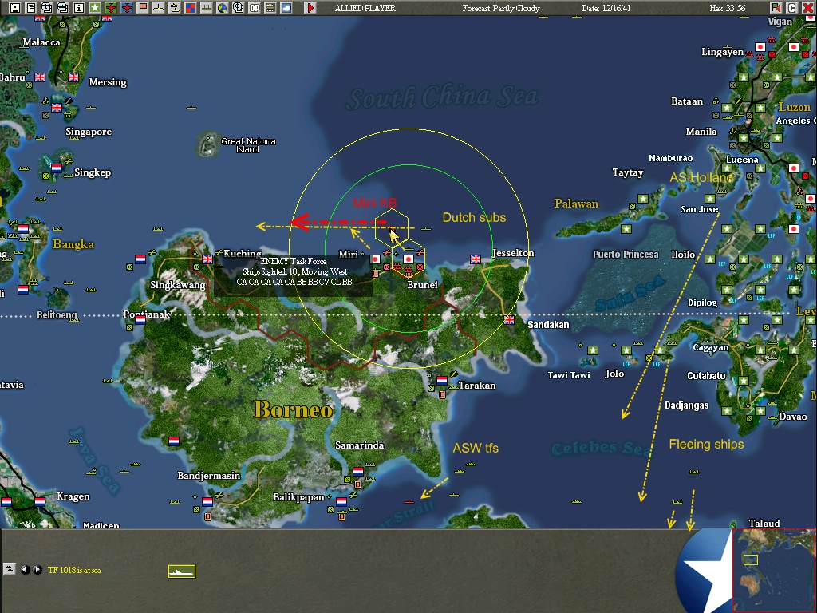Click the 'Bandjermasin' base label

(209, 476)
